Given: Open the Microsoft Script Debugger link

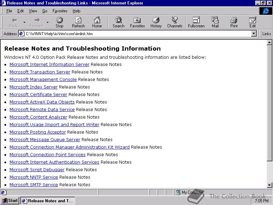Looking at the screenshot, I should click(37, 169).
